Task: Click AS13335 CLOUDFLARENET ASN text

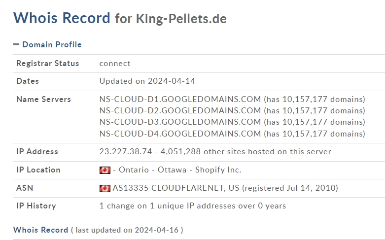Action: click(x=176, y=188)
